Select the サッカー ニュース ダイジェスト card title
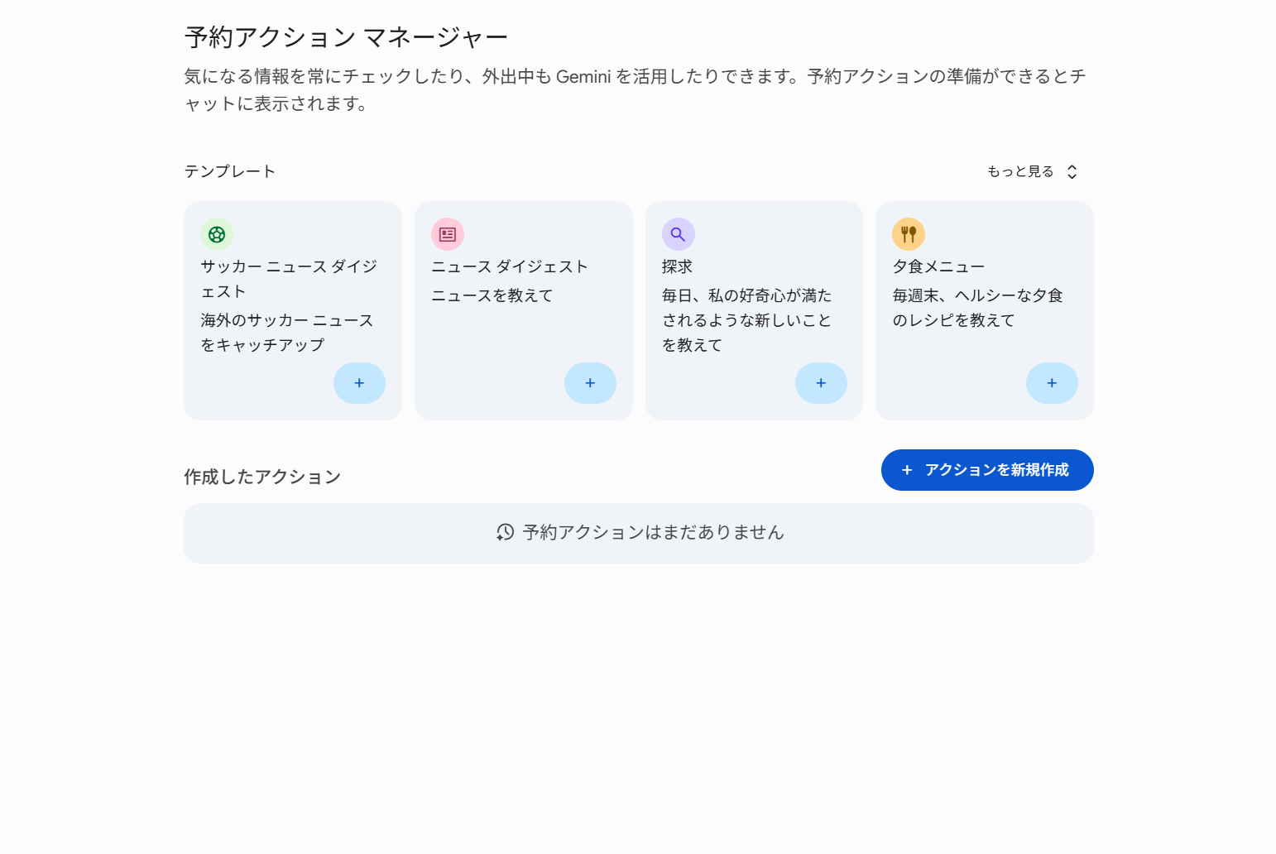The image size is (1276, 854). [x=289, y=279]
